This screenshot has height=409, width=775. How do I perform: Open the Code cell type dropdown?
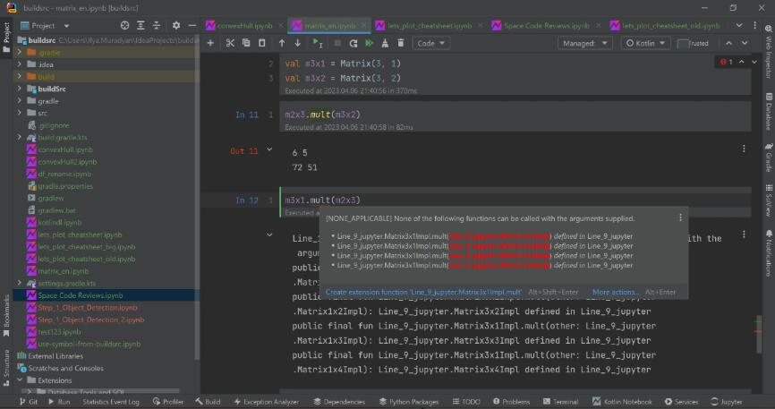click(431, 43)
